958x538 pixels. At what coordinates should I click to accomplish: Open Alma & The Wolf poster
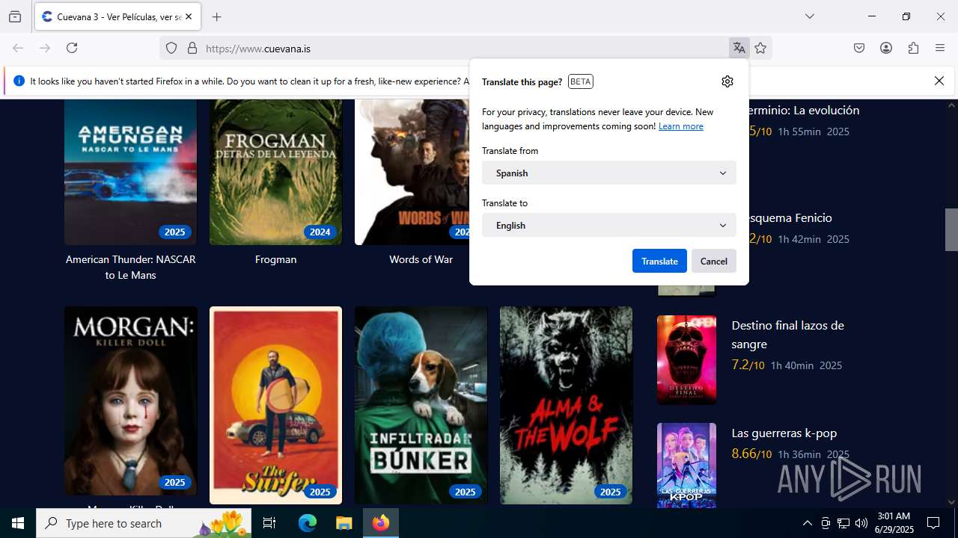click(x=566, y=405)
